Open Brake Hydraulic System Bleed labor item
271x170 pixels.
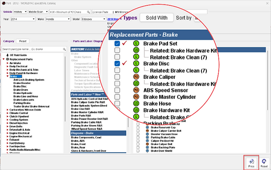click(x=89, y=106)
